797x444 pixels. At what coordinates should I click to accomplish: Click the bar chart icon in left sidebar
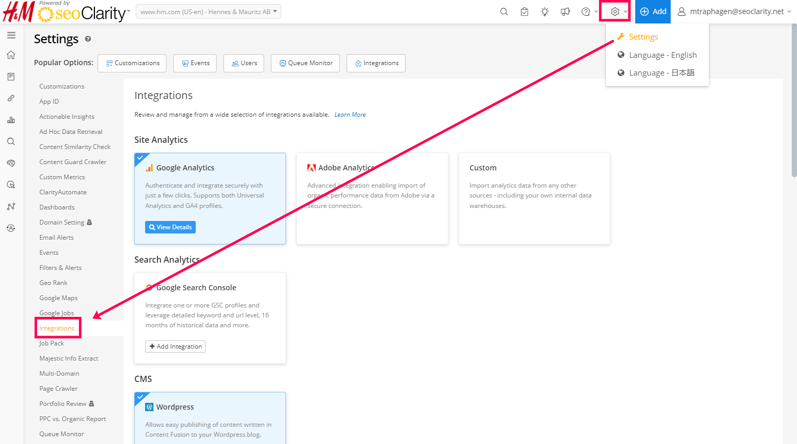click(x=11, y=120)
